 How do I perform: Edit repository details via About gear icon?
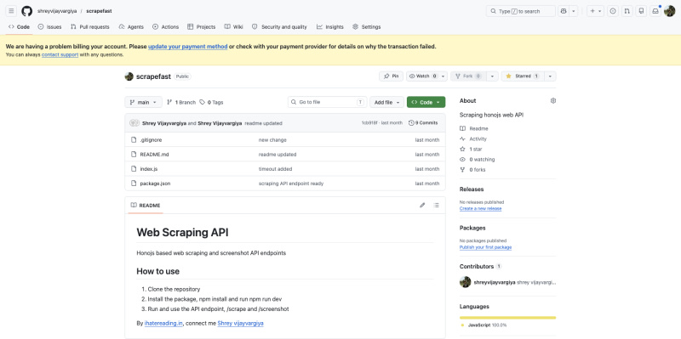(552, 100)
